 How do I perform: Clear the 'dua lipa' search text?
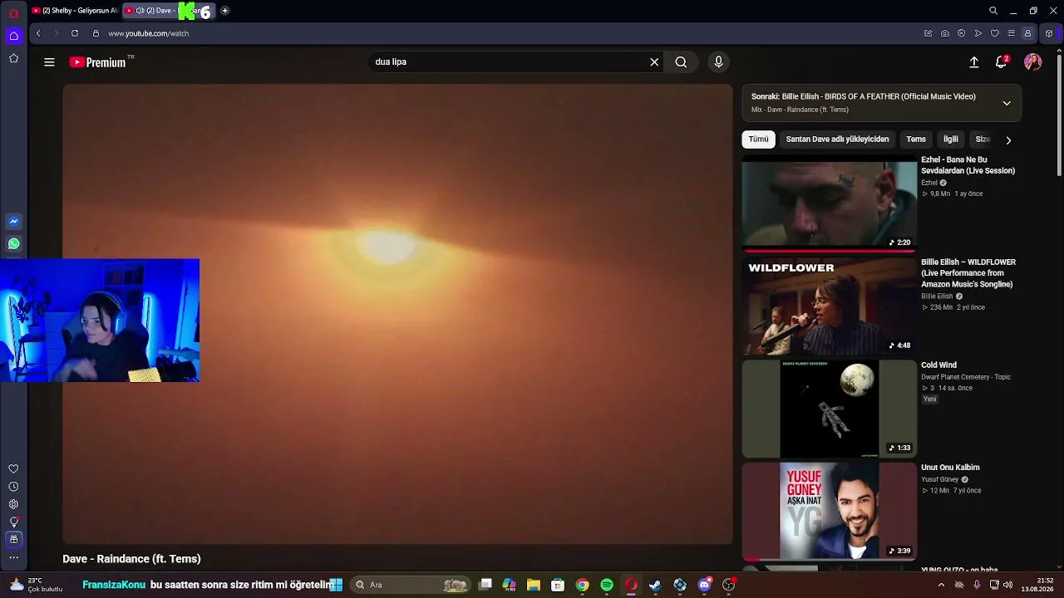pos(654,62)
